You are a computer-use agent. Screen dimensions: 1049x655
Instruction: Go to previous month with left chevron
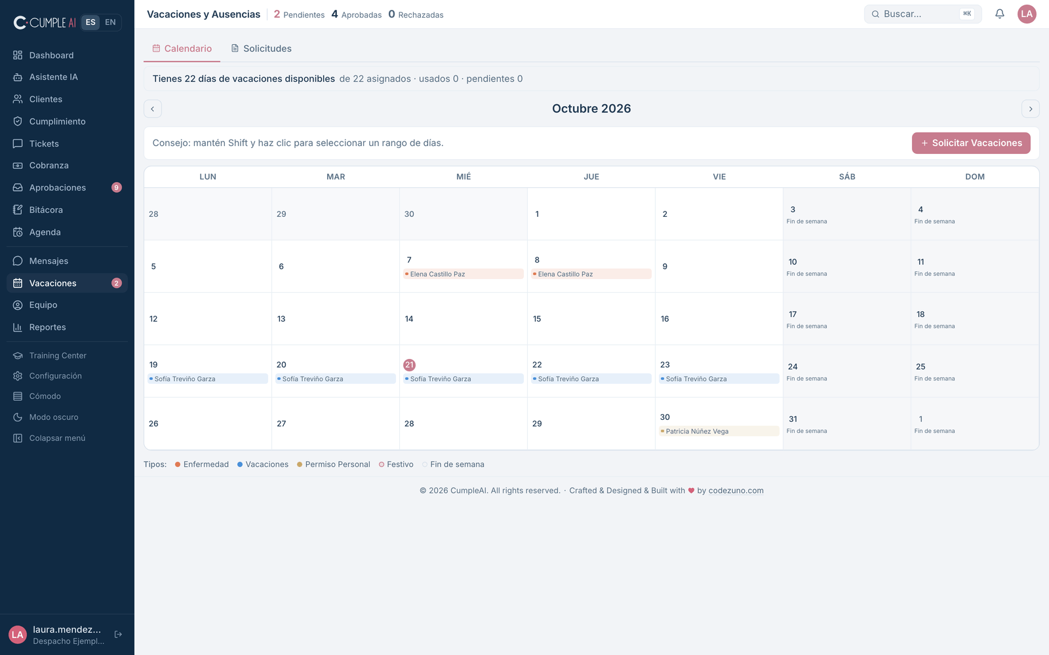point(153,109)
